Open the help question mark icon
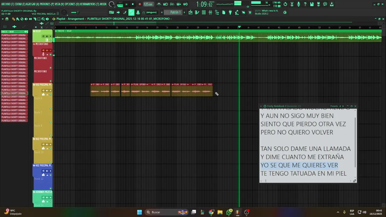386x217 pixels. (305, 4)
